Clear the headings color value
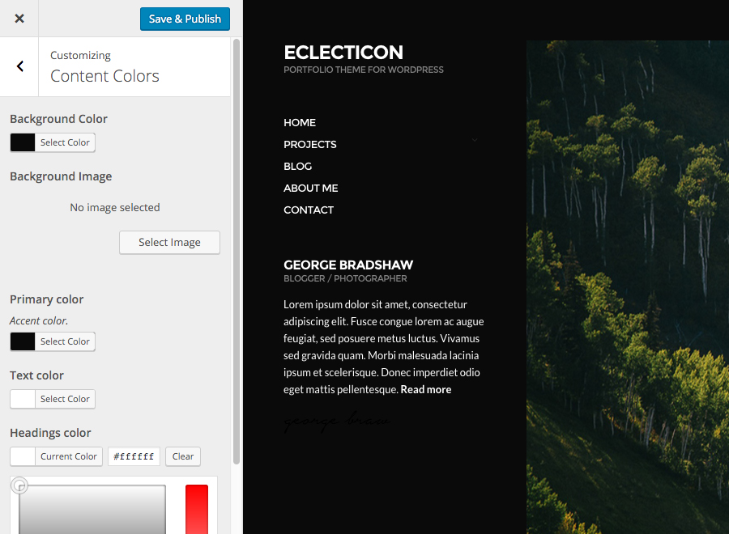Screen dimensions: 729x534 [x=182, y=456]
